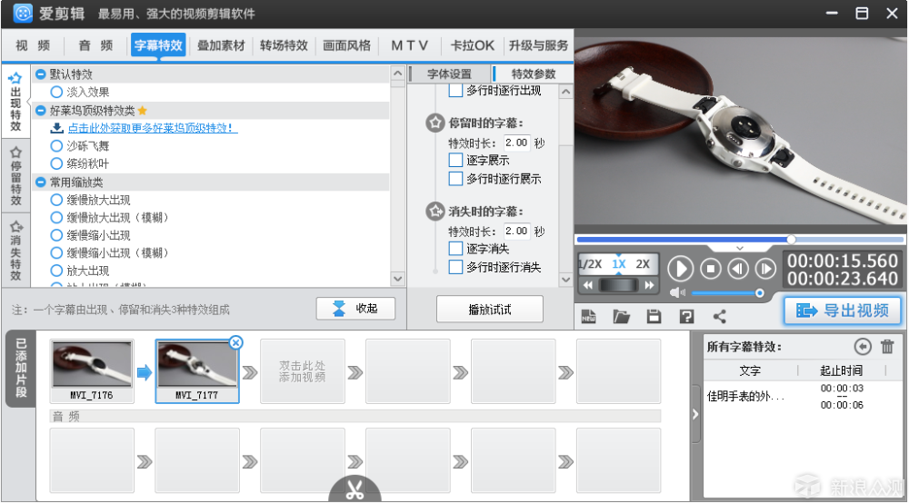
Task: Open a project via the folder icon
Action: pos(622,316)
